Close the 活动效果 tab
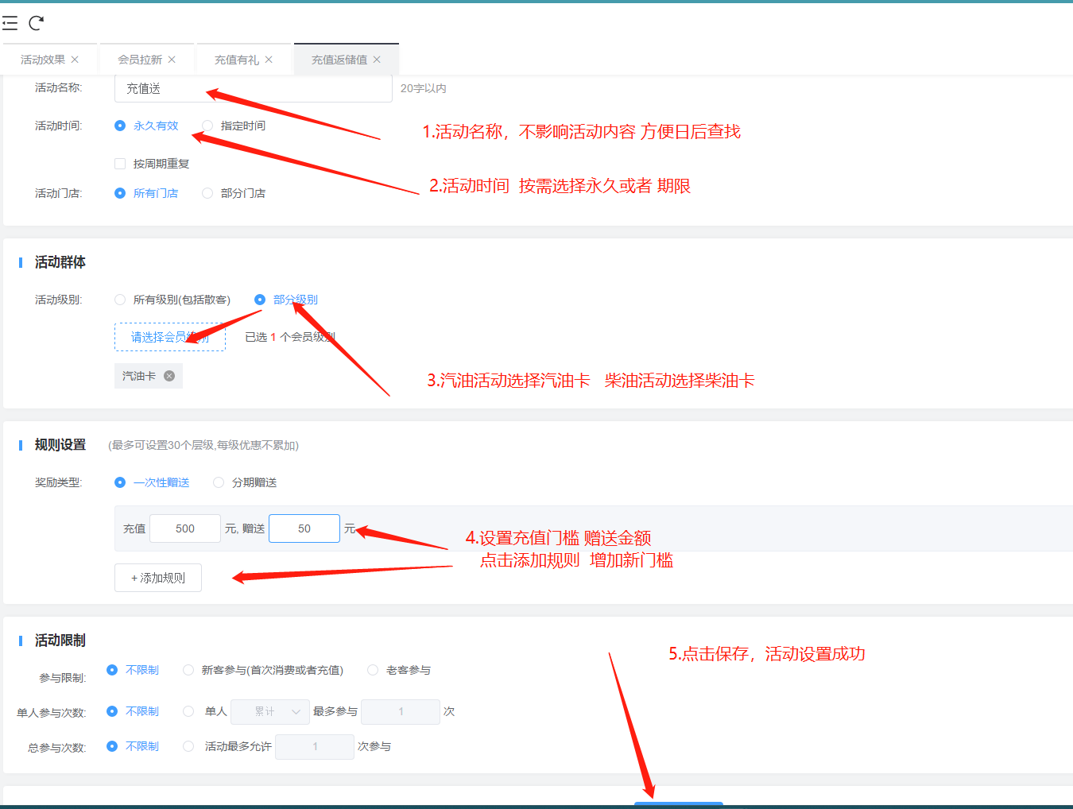Image resolution: width=1073 pixels, height=809 pixels. (x=75, y=60)
